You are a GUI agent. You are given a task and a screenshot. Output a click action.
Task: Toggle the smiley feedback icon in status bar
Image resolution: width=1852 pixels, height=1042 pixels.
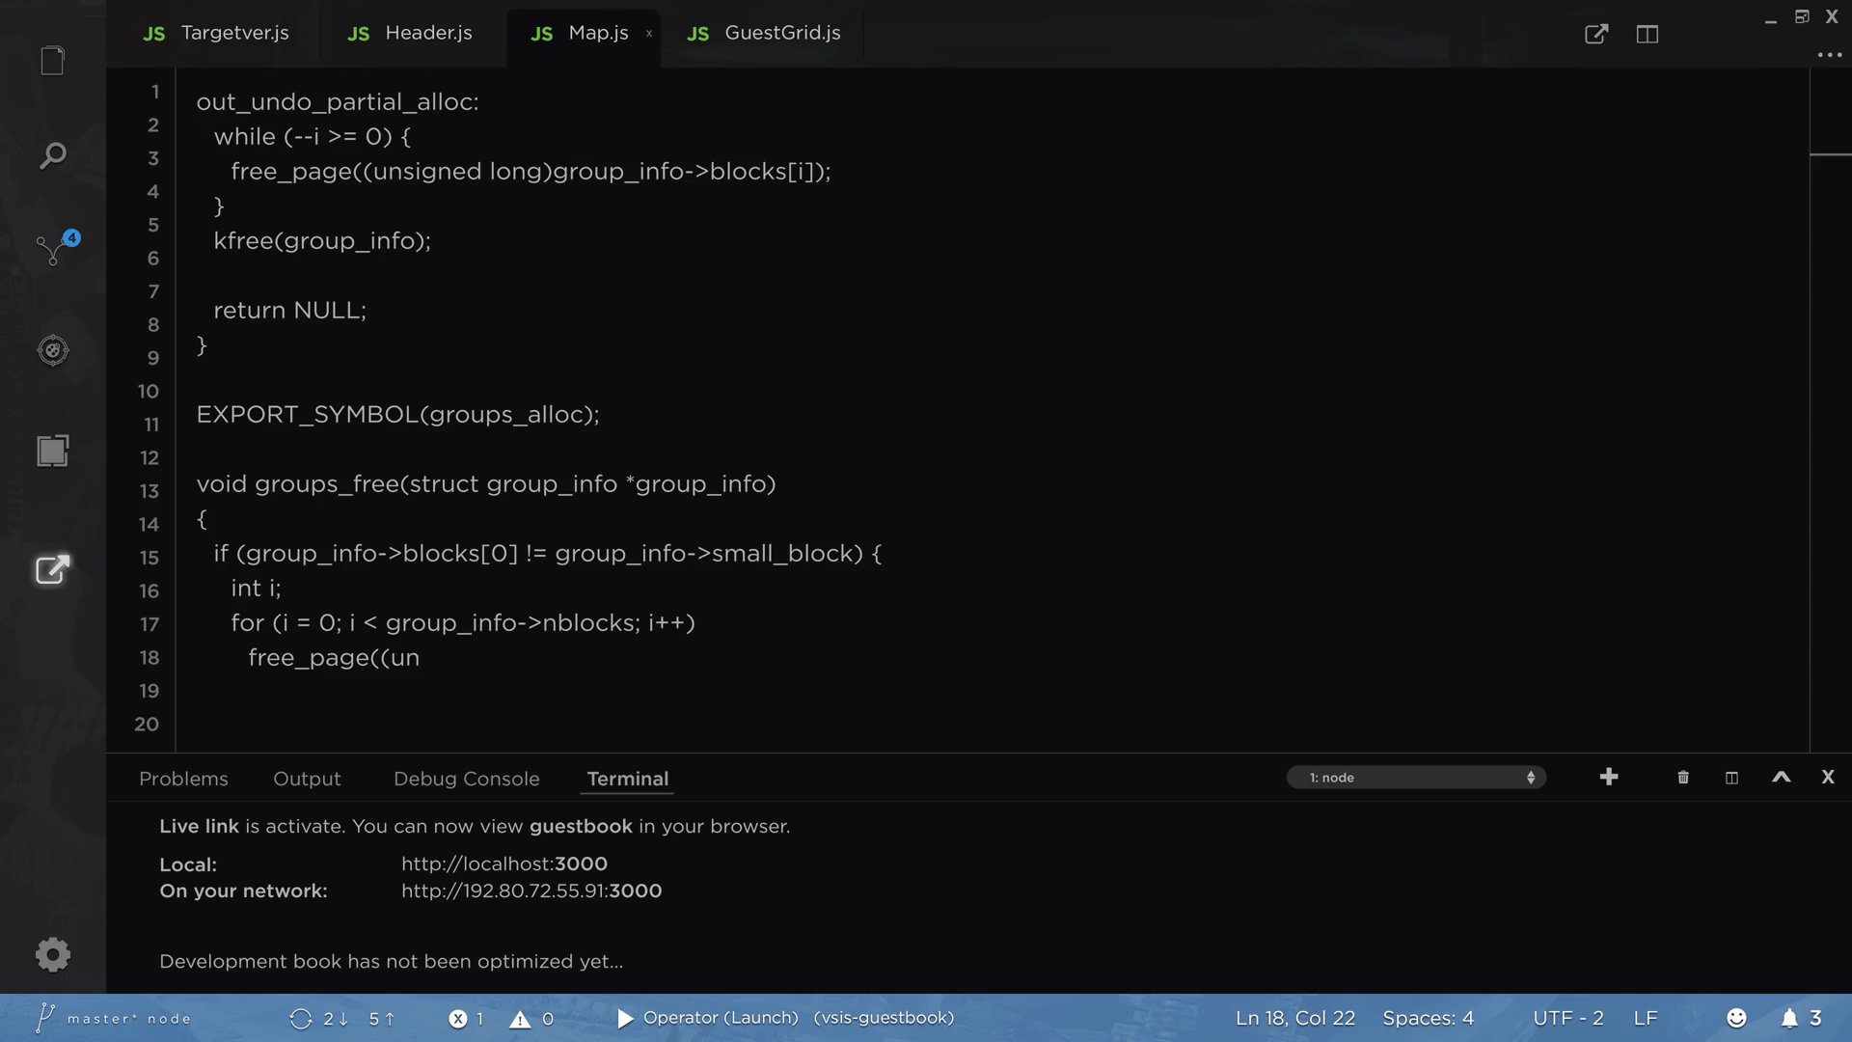(1736, 1018)
